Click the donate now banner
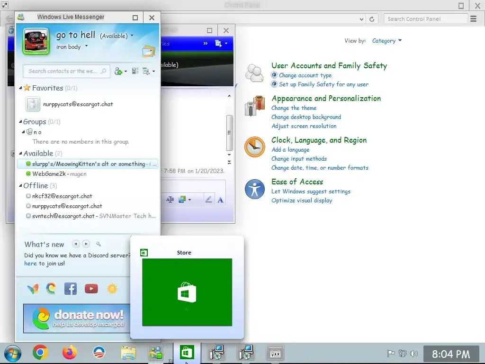Image resolution: width=485 pixels, height=364 pixels. tap(77, 318)
